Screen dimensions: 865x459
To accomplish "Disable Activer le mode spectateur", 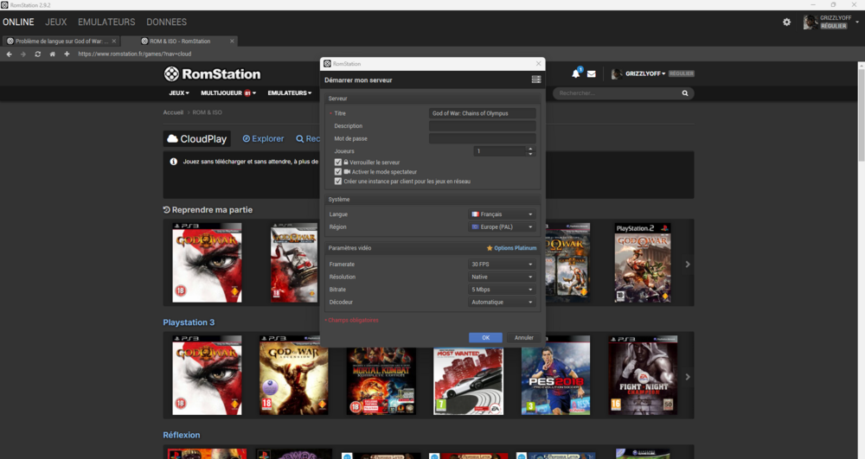I will [338, 172].
